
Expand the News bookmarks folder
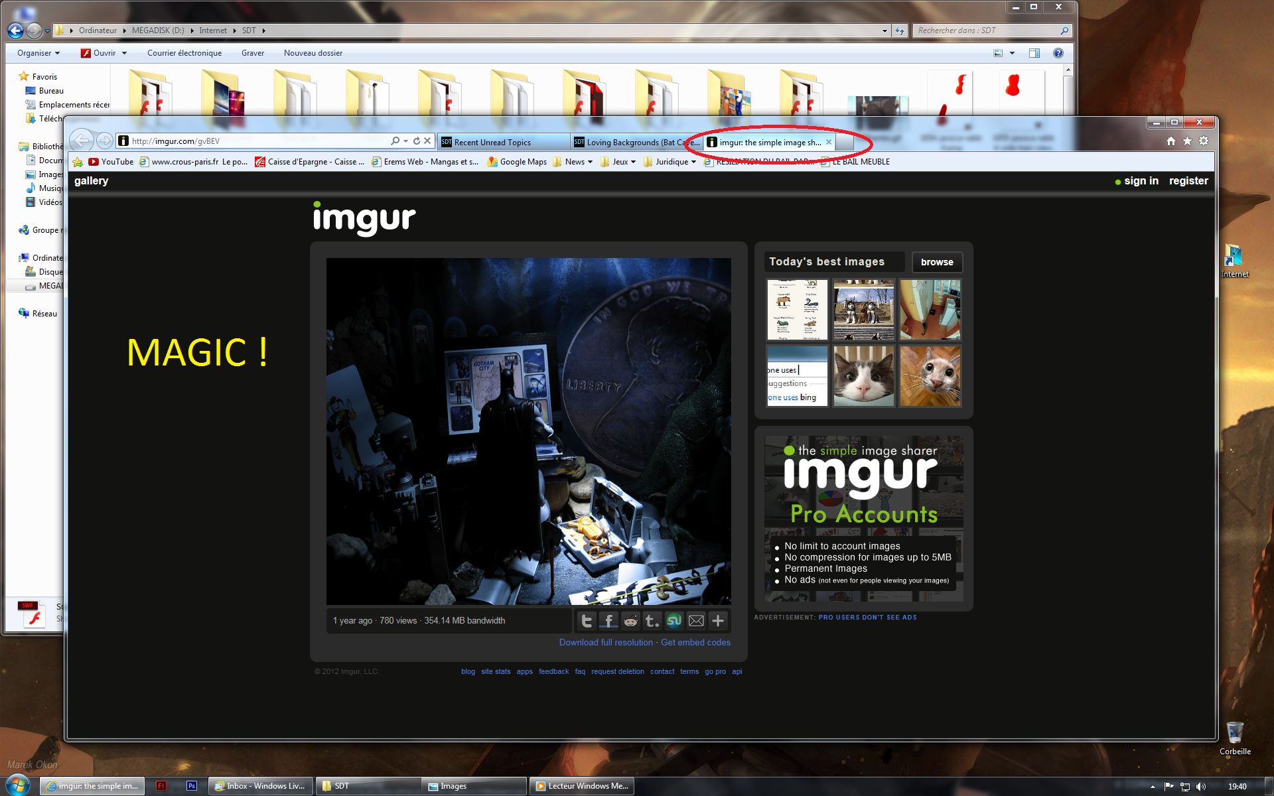coord(575,162)
